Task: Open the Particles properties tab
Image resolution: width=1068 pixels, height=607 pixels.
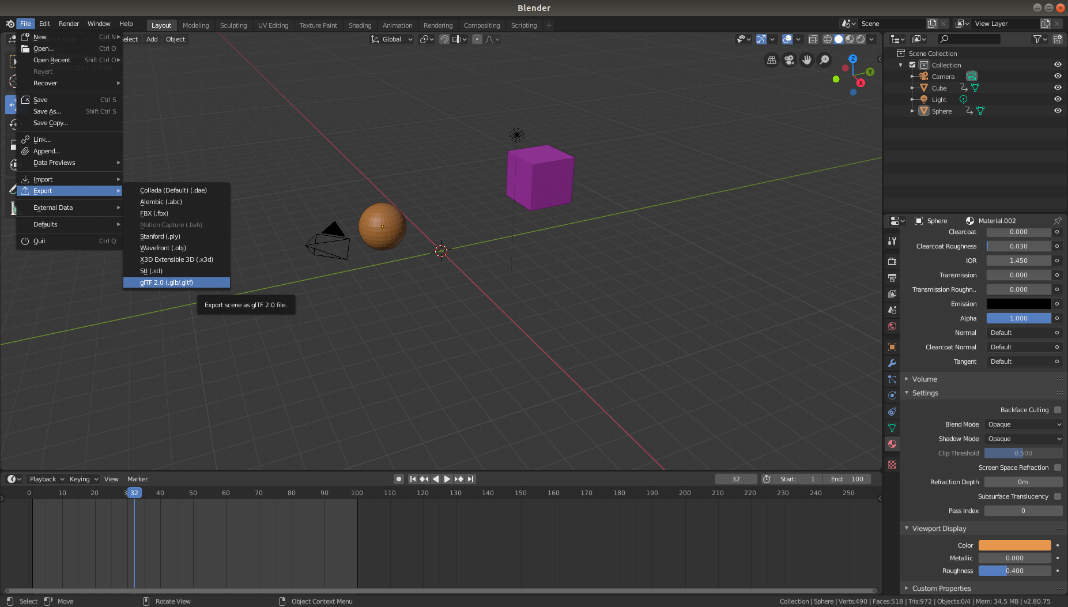Action: click(892, 379)
